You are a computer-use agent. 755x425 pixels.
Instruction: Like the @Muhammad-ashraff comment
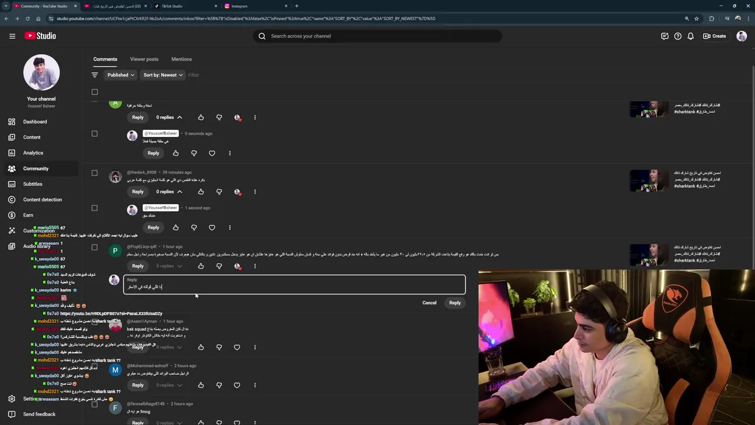click(201, 385)
